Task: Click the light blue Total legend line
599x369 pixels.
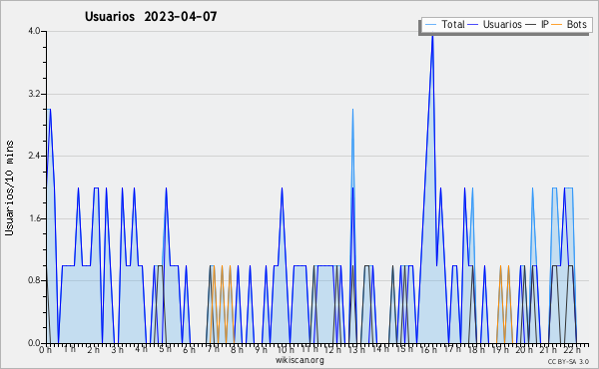Action: click(430, 25)
